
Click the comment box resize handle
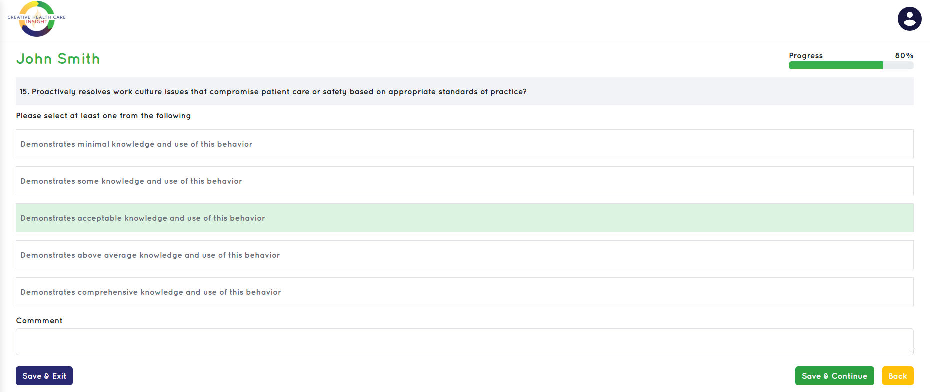tap(910, 352)
